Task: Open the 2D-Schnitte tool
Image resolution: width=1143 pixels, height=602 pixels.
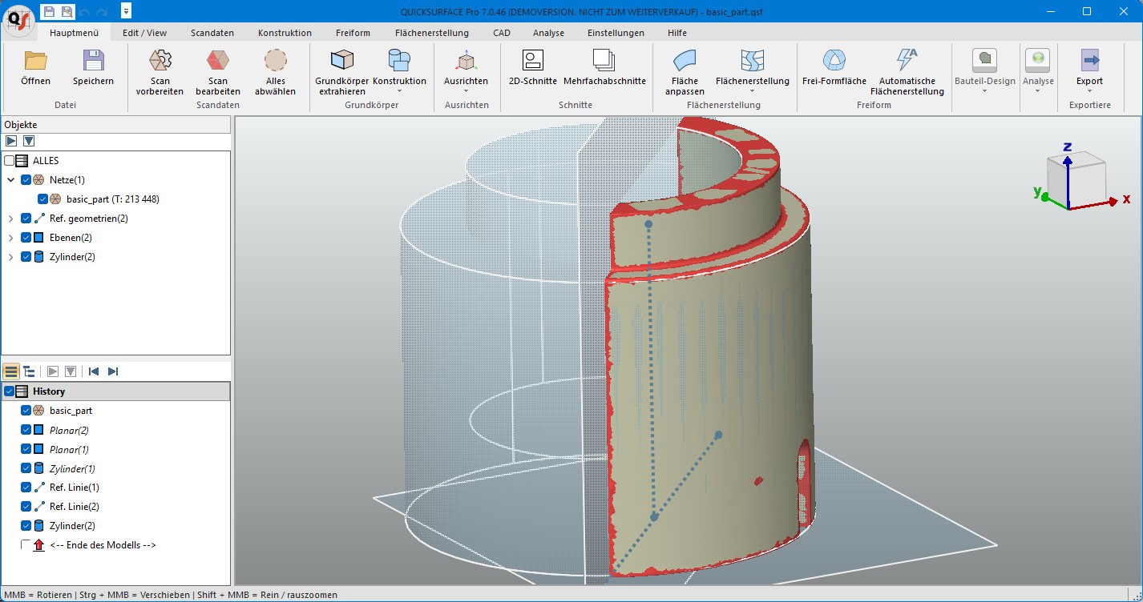Action: (532, 61)
